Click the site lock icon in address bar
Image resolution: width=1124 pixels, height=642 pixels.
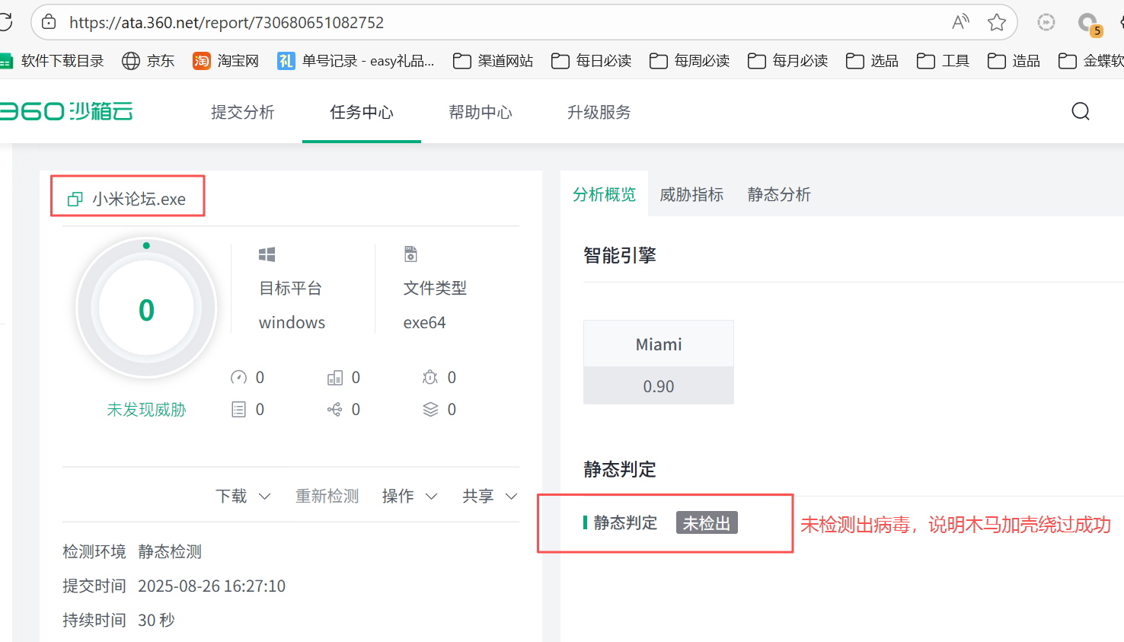49,22
